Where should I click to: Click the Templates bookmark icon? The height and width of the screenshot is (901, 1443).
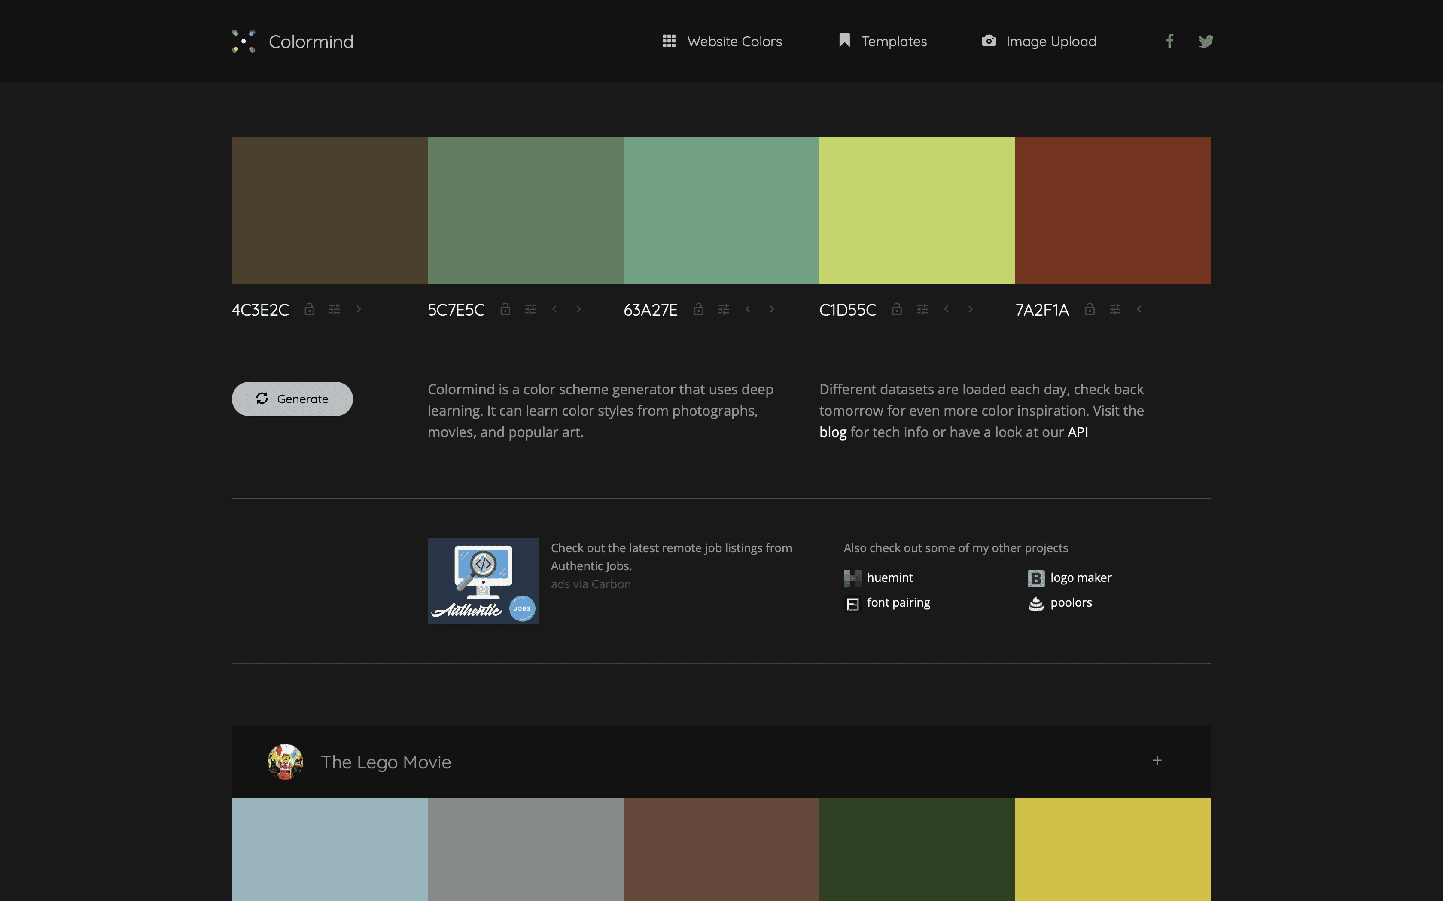[844, 40]
